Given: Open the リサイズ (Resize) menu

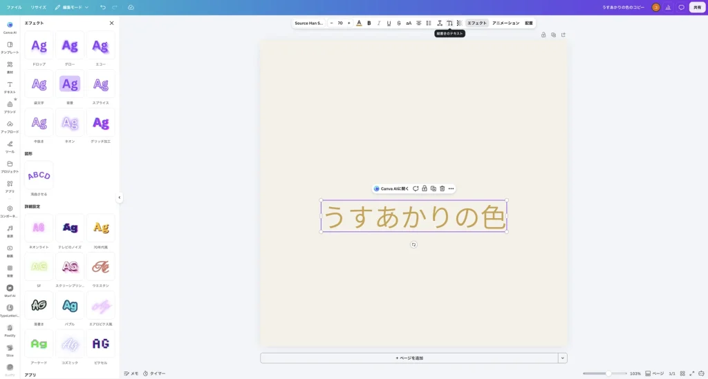Looking at the screenshot, I should 39,7.
